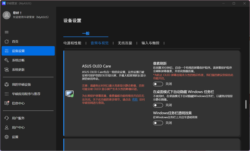Switch to 音频与视觉 sub-tab
Image resolution: width=250 pixels, height=151 pixels.
100,43
